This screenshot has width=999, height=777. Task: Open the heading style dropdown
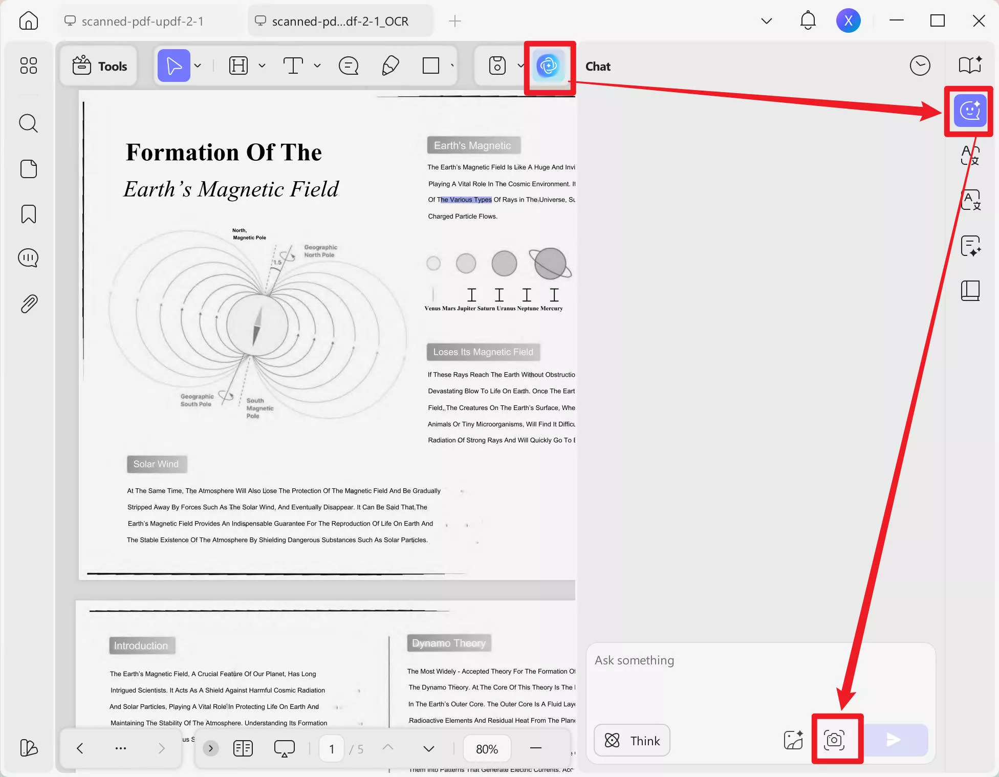262,66
